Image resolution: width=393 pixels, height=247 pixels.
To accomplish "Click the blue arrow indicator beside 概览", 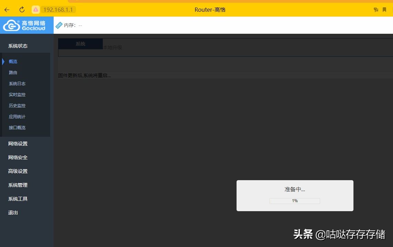I will 4,61.
